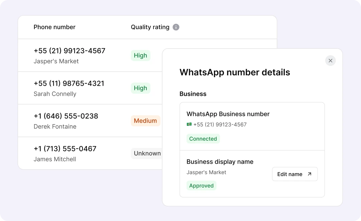The width and height of the screenshot is (361, 221).
Task: Click the Quality rating info icon
Action: pyautogui.click(x=176, y=27)
